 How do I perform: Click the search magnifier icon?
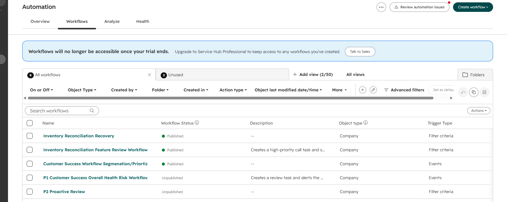pyautogui.click(x=92, y=111)
